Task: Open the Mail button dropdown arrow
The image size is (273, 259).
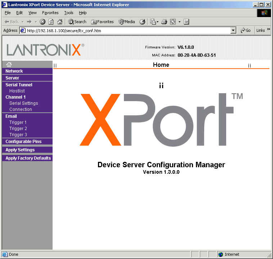Action: tap(157, 22)
